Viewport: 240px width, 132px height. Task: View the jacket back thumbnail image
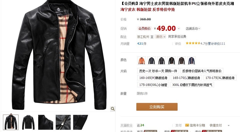pyautogui.click(x=28, y=122)
